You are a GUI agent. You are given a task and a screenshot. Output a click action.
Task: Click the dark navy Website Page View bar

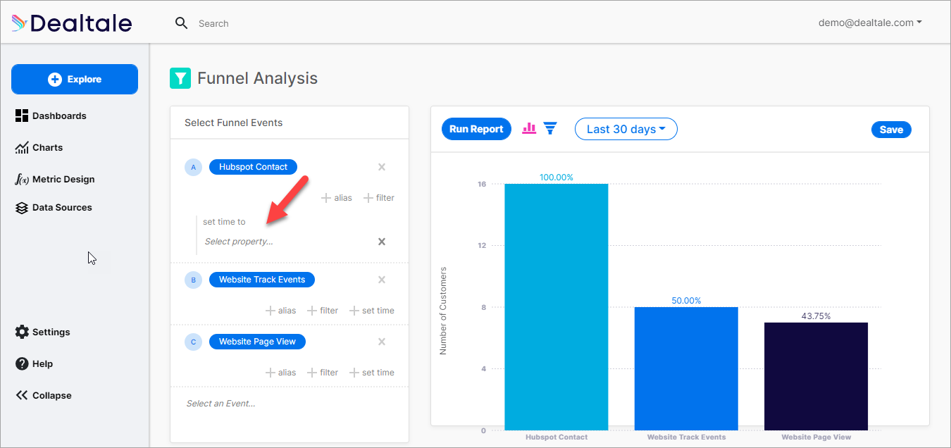click(816, 376)
